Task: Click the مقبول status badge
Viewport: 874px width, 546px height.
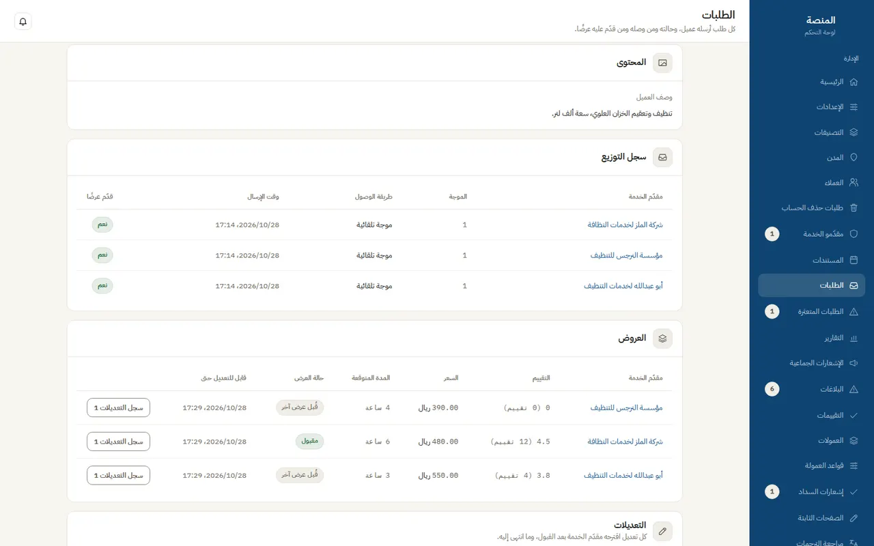Action: tap(310, 442)
